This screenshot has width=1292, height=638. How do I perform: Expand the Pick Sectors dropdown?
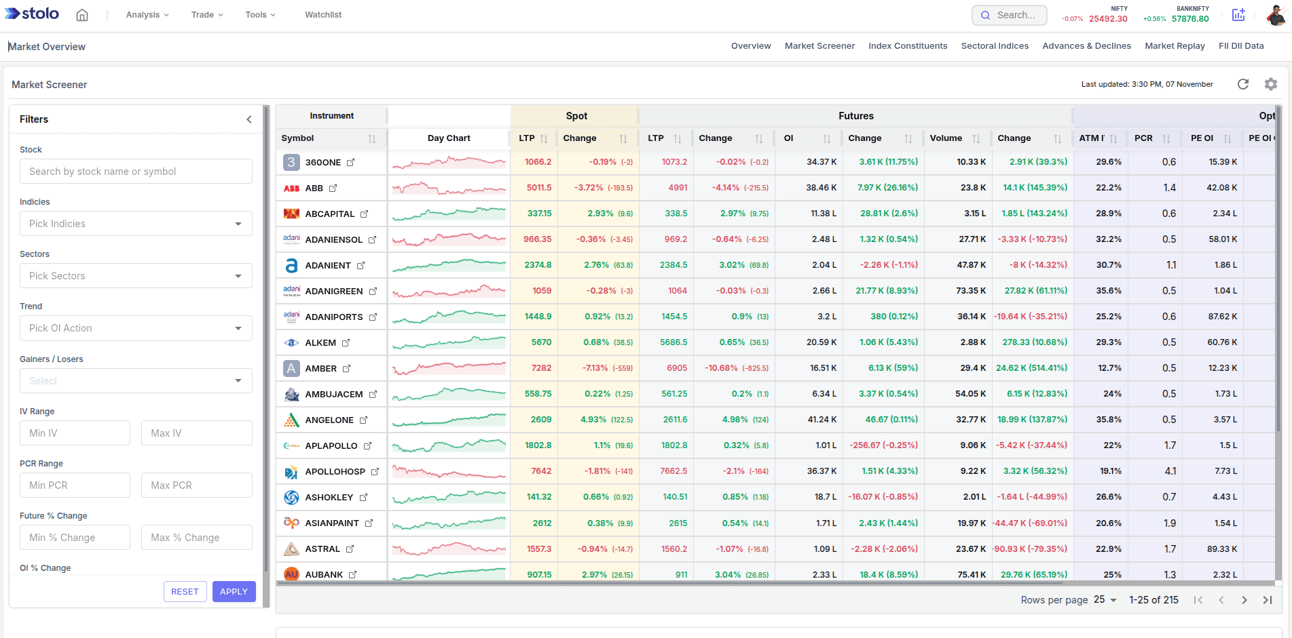coord(135,275)
